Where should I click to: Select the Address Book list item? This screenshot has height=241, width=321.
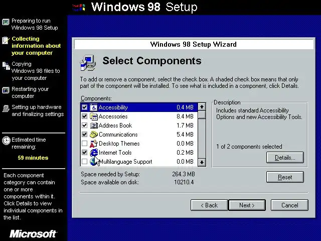(x=139, y=126)
